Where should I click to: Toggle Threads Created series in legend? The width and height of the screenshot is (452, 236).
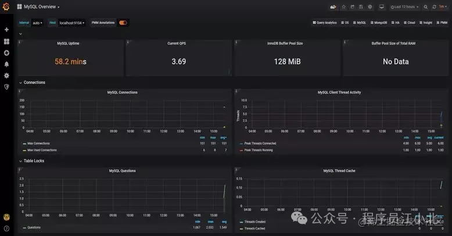254,221
